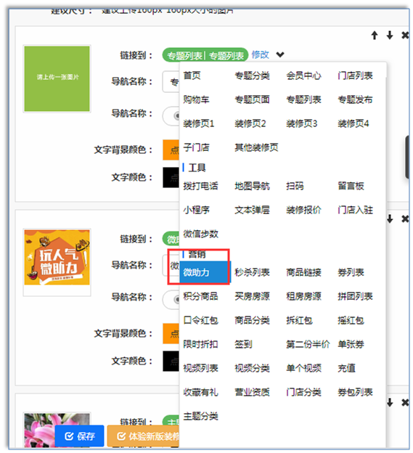The height and width of the screenshot is (453, 413).
Task: Open the pink flower thumbnail image
Action: (57, 430)
